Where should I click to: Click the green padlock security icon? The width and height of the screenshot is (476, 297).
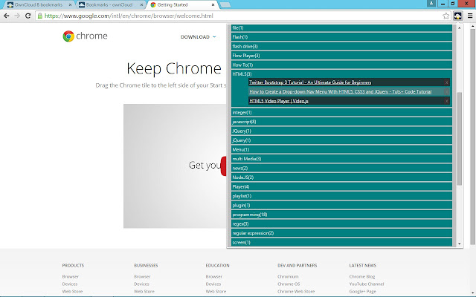pos(39,16)
